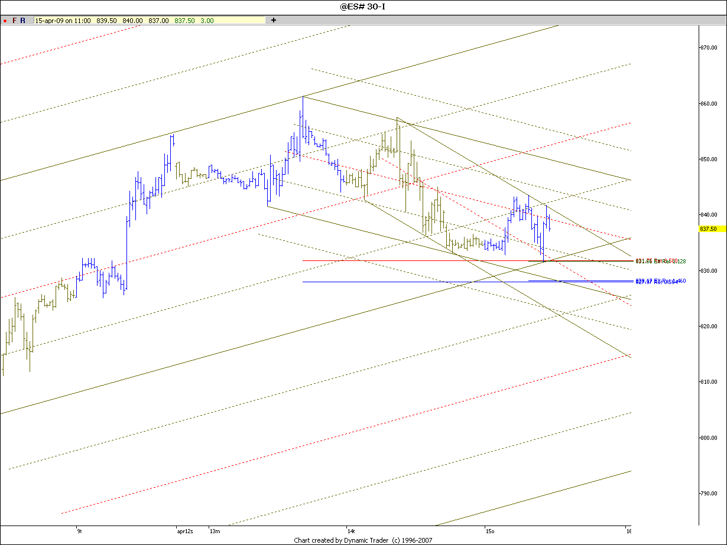Click the 790.00 price axis label
The image size is (727, 545).
(709, 494)
